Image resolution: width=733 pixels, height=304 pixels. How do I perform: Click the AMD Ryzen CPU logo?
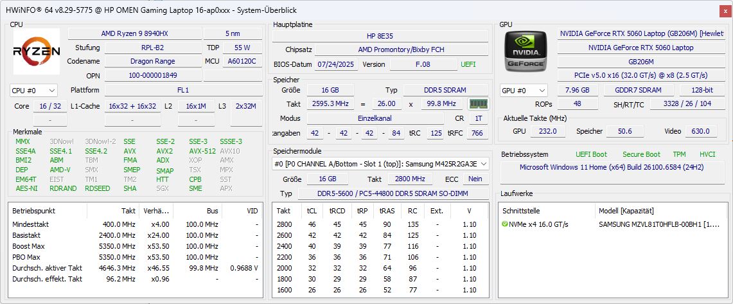[x=37, y=52]
